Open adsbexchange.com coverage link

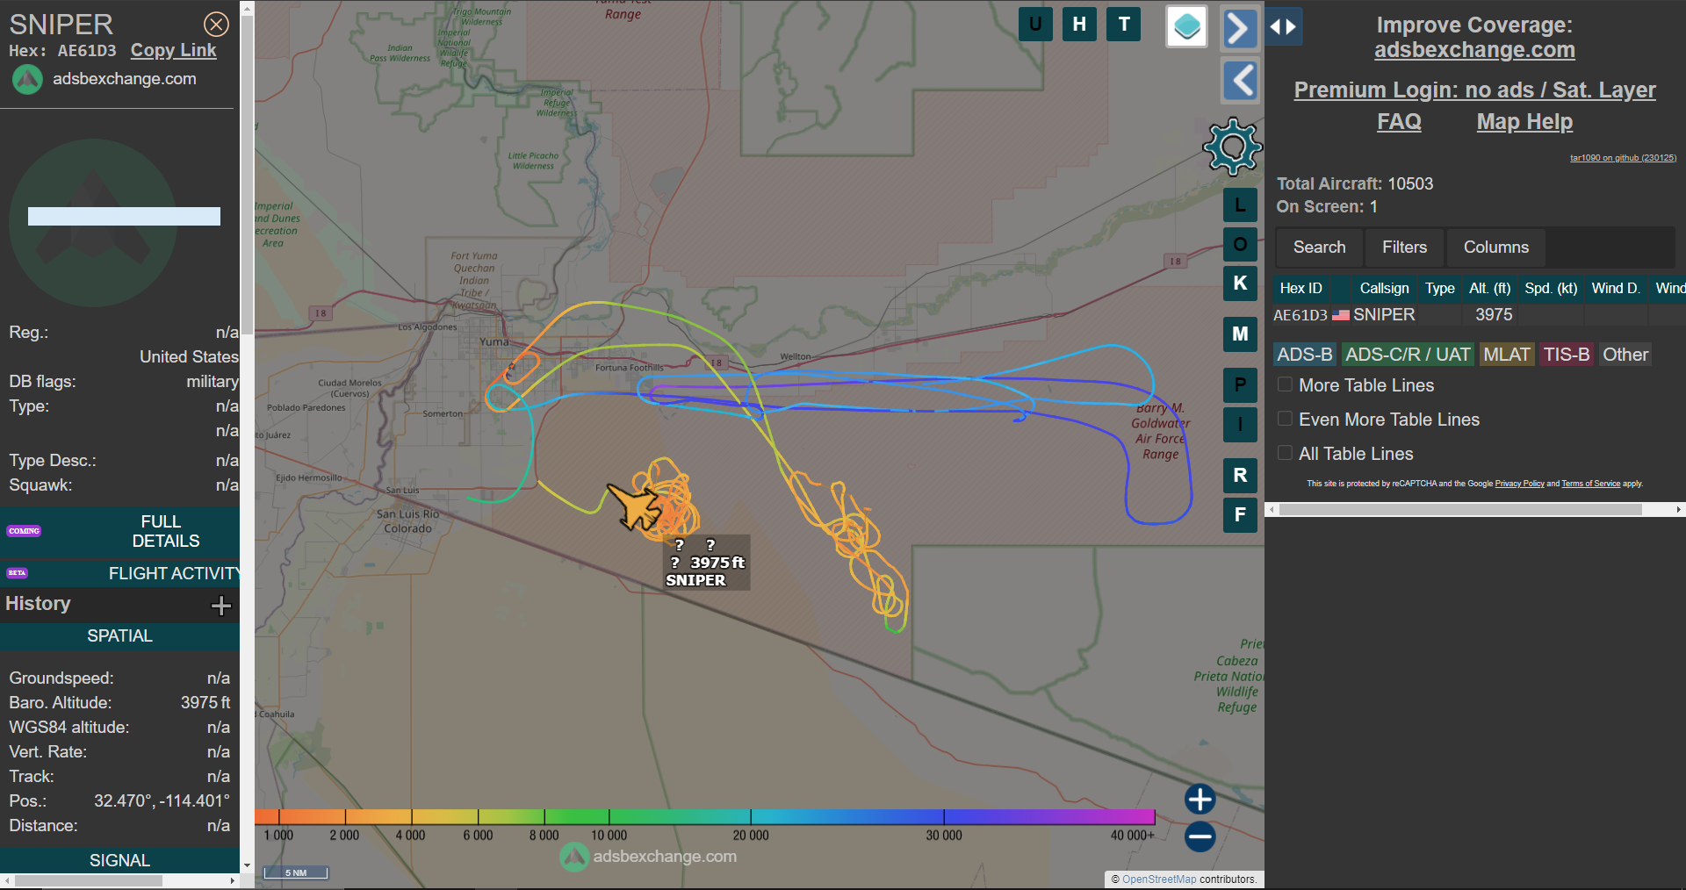click(x=1474, y=50)
